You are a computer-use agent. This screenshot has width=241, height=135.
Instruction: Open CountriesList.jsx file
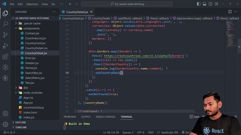coord(35,38)
